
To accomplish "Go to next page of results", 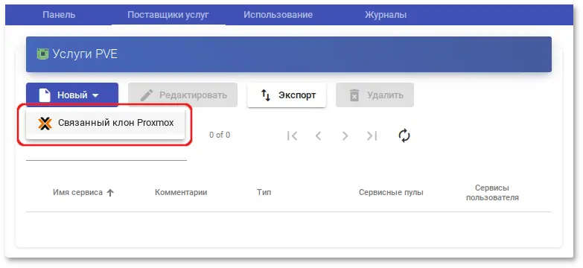I will [345, 135].
